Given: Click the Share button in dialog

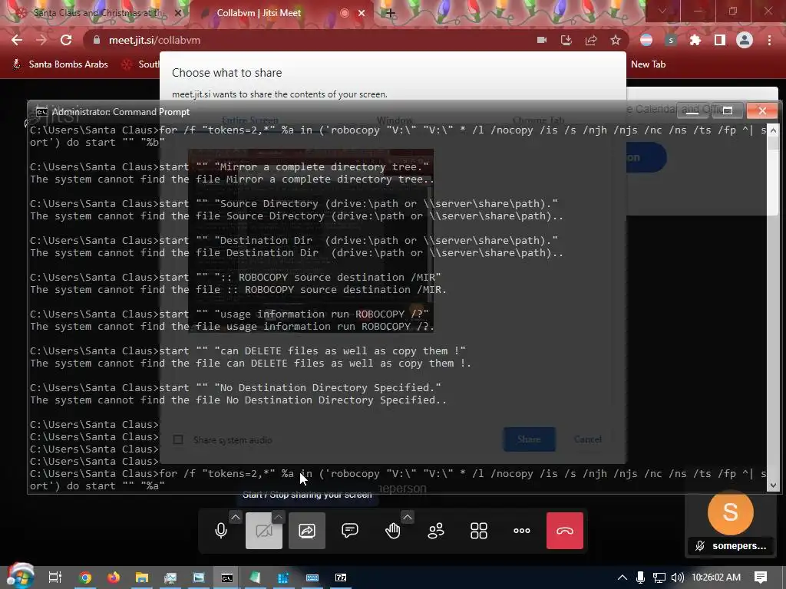Looking at the screenshot, I should [x=529, y=439].
